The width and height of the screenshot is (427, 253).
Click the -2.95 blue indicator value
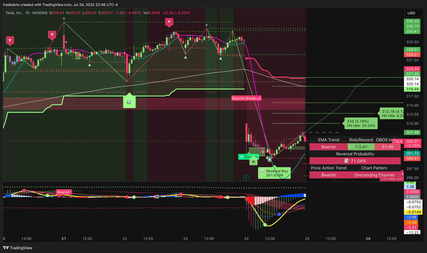coord(411,217)
